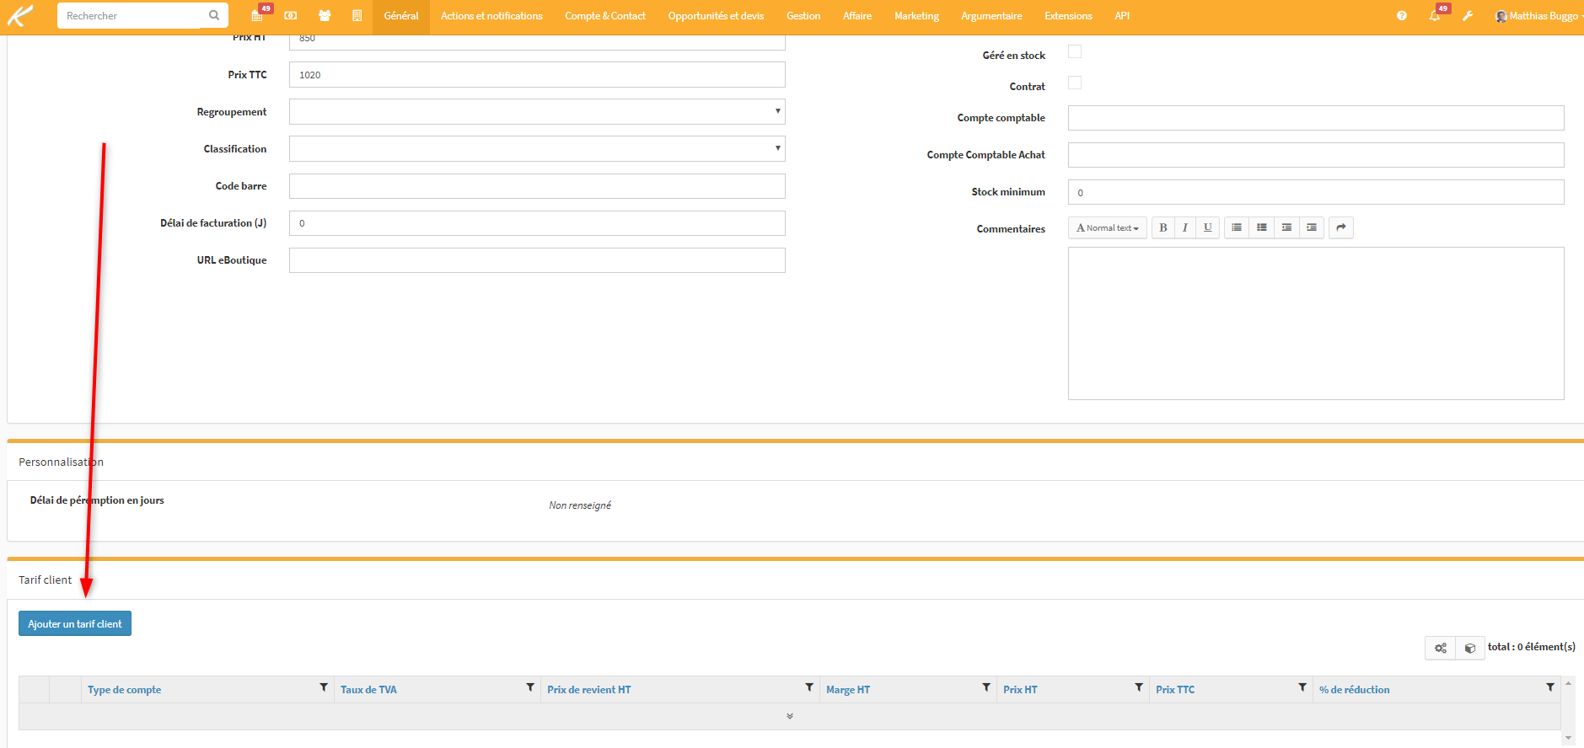The height and width of the screenshot is (748, 1584).
Task: Indent text in comments editor
Action: pos(1312,227)
